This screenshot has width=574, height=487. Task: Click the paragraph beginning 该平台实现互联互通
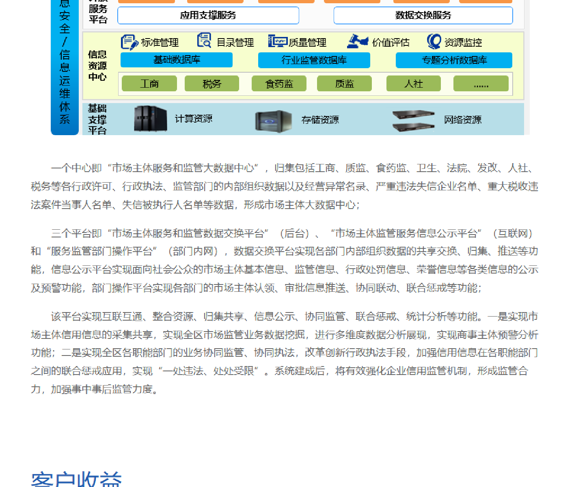[285, 353]
